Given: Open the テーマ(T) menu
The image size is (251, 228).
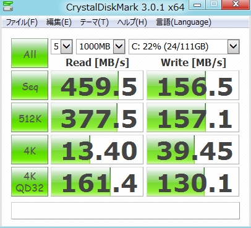Looking at the screenshot, I should coord(94,22).
